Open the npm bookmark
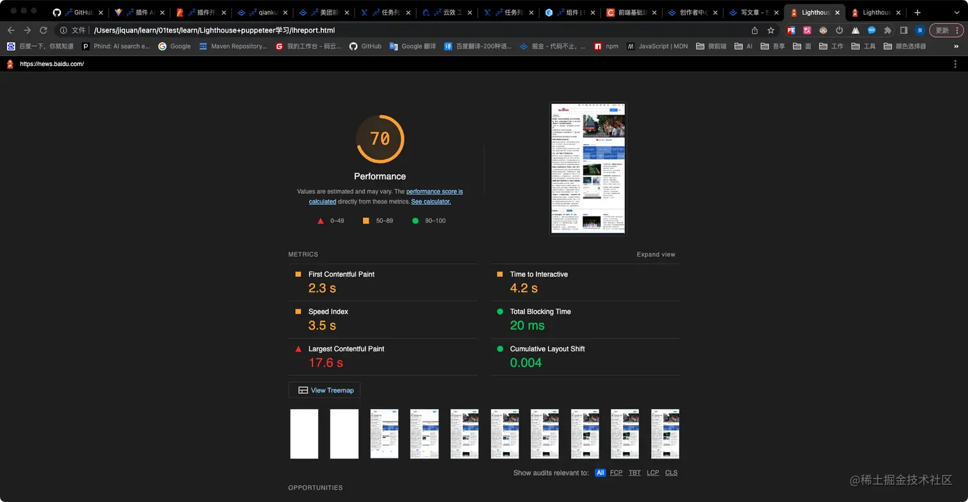The width and height of the screenshot is (968, 502). tap(606, 46)
